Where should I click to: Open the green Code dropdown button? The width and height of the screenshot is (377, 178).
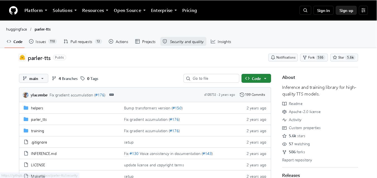click(256, 78)
